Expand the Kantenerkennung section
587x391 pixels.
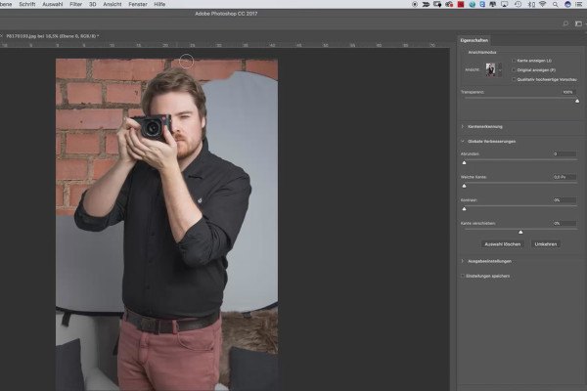click(463, 126)
